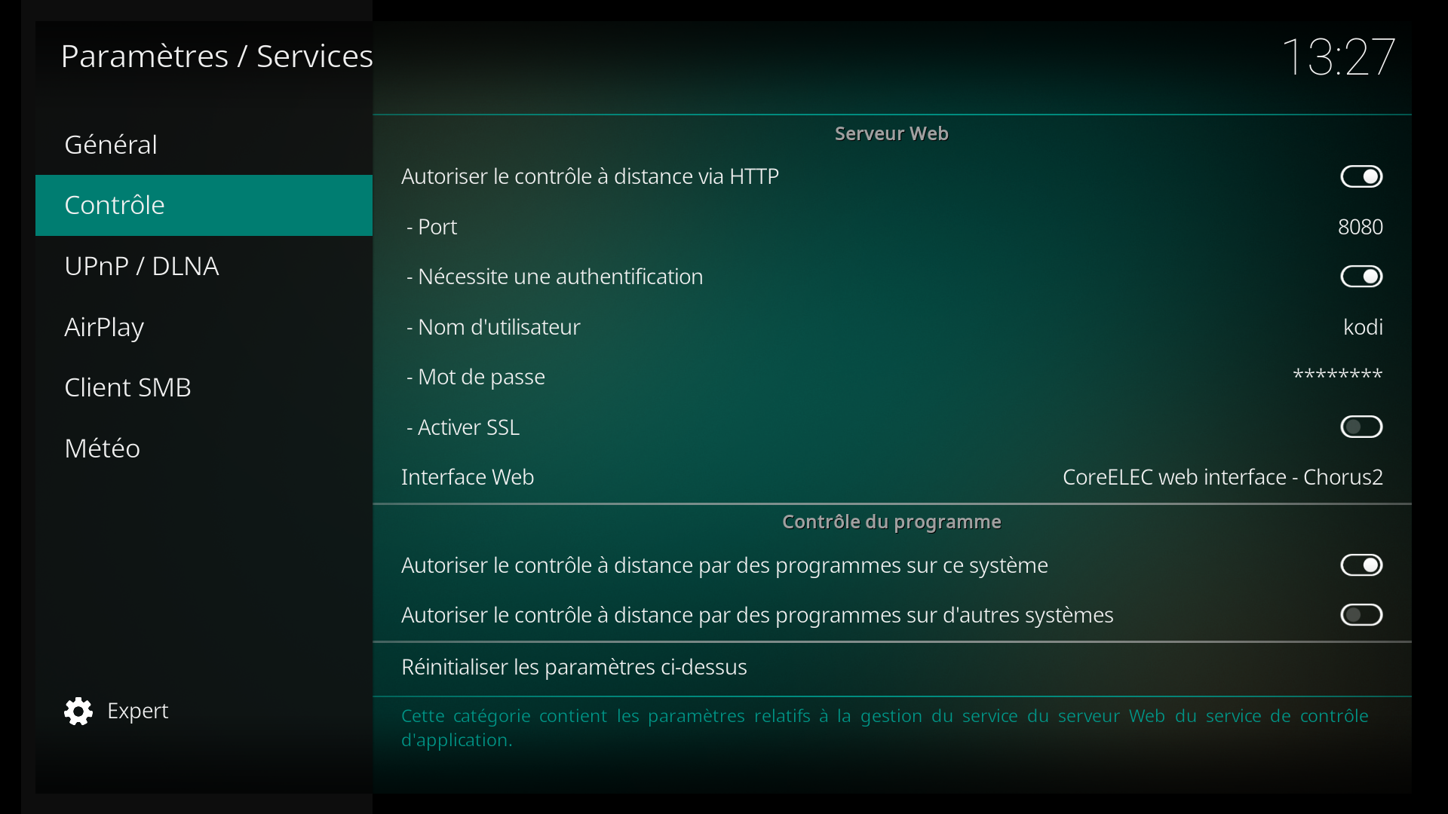The height and width of the screenshot is (814, 1448).
Task: Click the 13:27 clock display
Action: click(x=1339, y=57)
